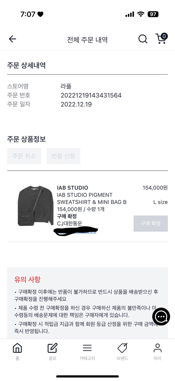
Task: Select IAB STUDIO PIGMENT SWEATSHIRT product title
Action: click(x=92, y=199)
